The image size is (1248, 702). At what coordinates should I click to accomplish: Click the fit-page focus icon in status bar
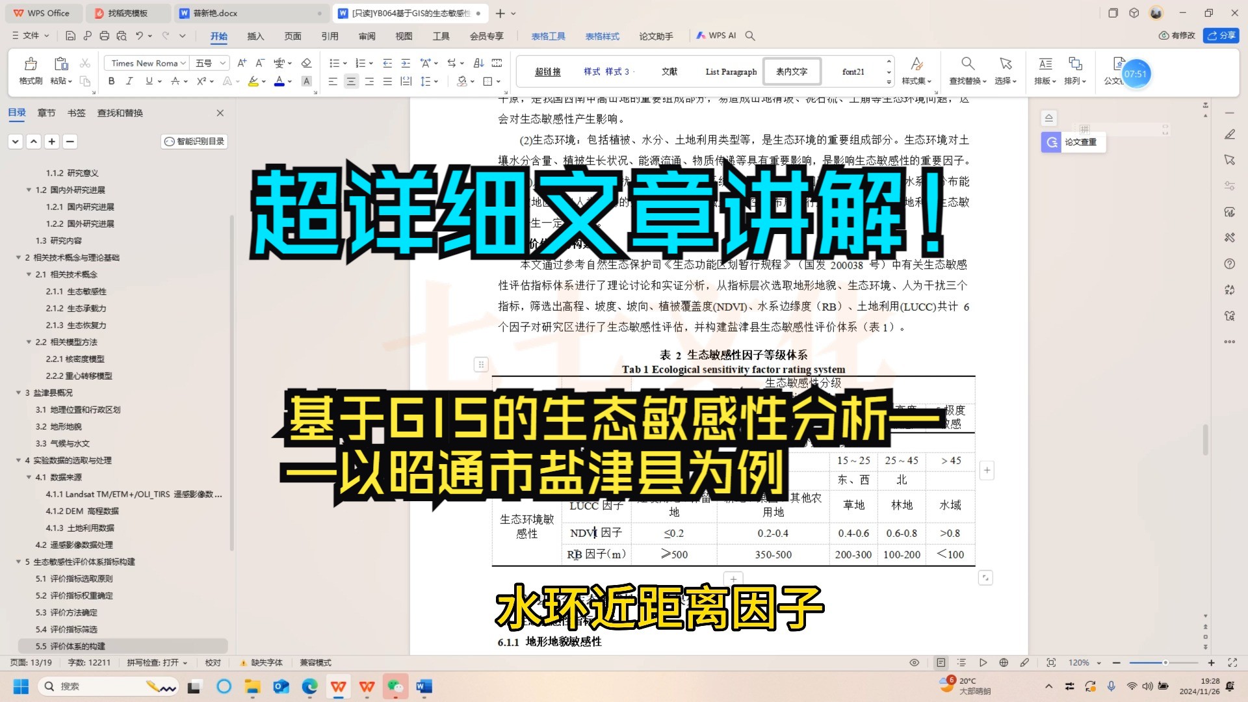click(x=1051, y=662)
